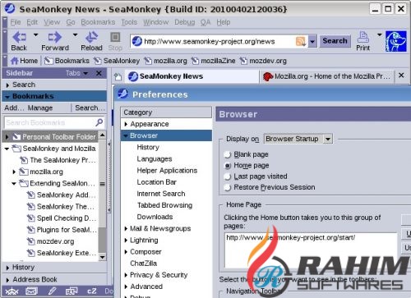This screenshot has width=411, height=298.
Task: Expand the Search sidebar panel
Action: tap(7, 85)
